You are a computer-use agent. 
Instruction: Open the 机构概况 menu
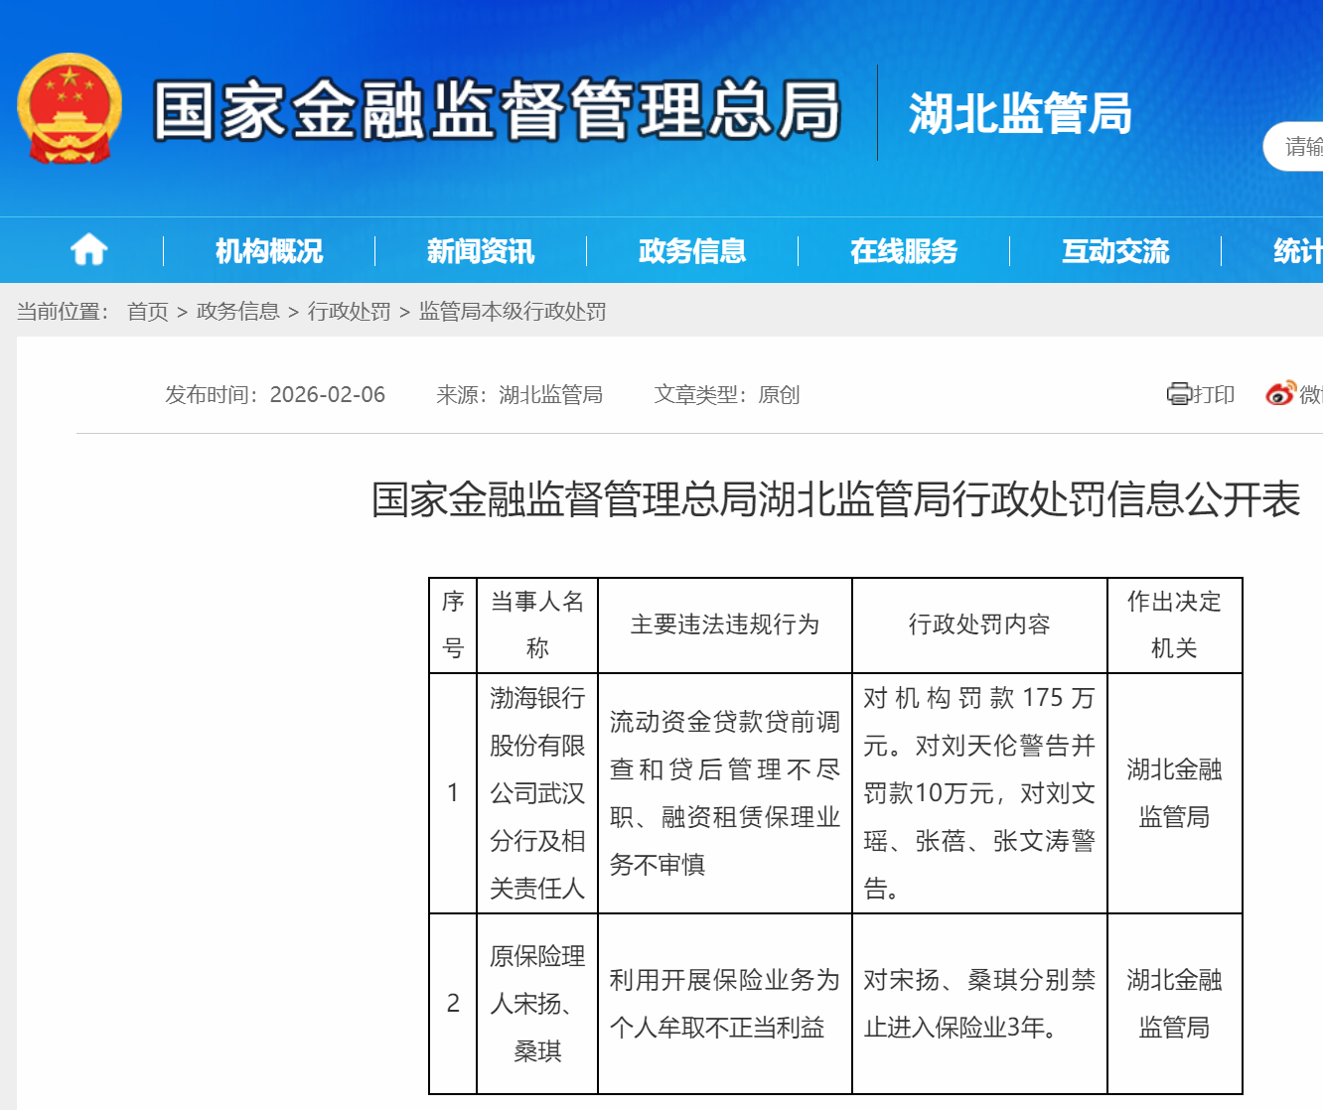[x=269, y=251]
